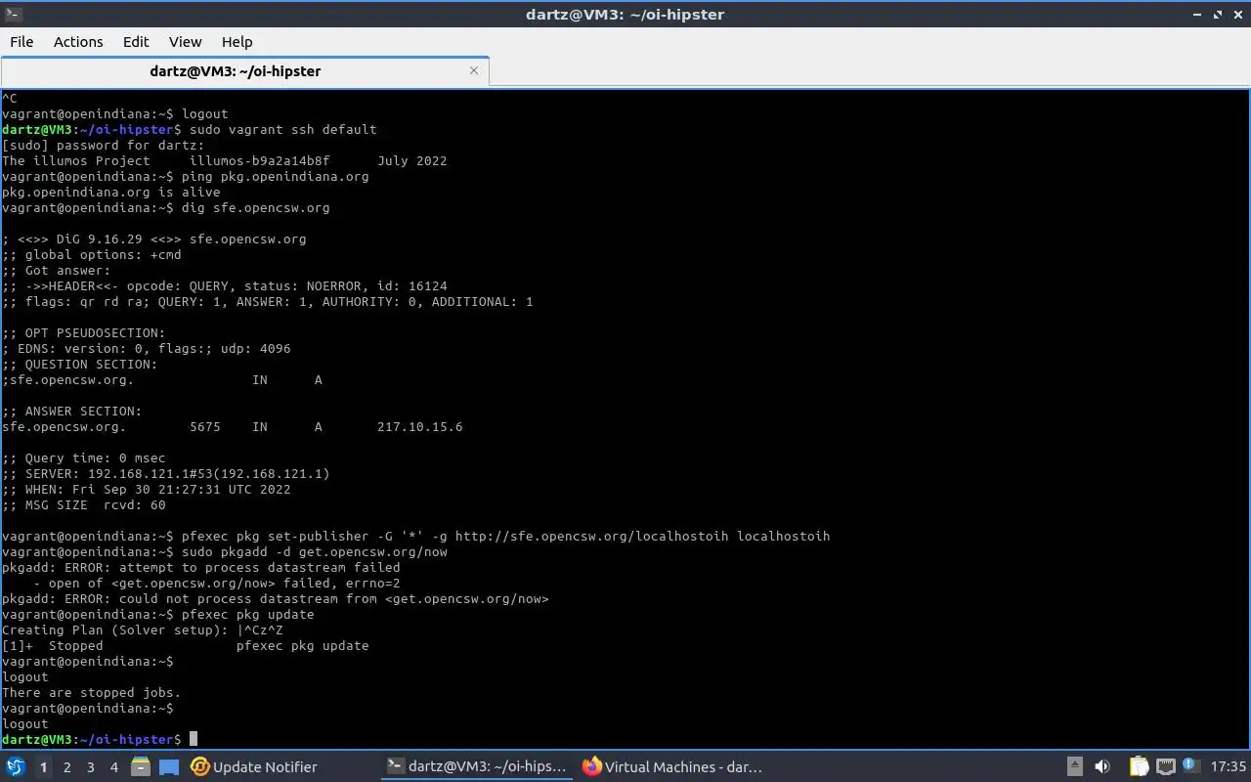Open the Lubuntu start menu icon
Viewport: 1251px width, 782px height.
coord(16,767)
